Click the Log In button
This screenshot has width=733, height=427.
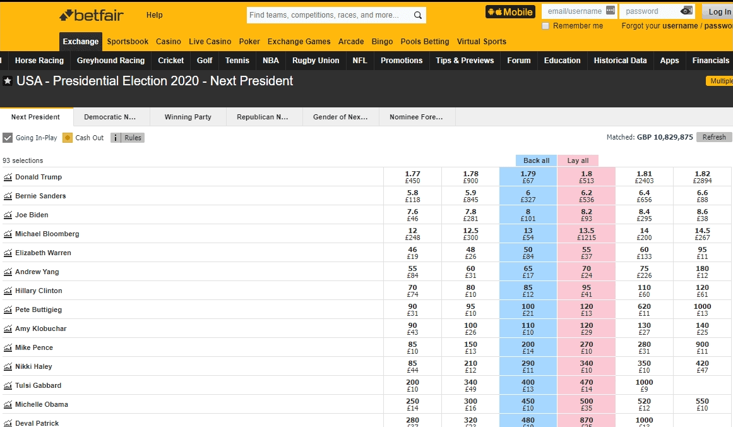pos(718,12)
